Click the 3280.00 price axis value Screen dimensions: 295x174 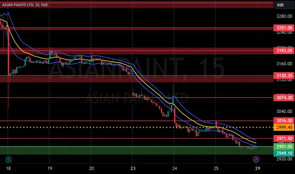click(284, 16)
